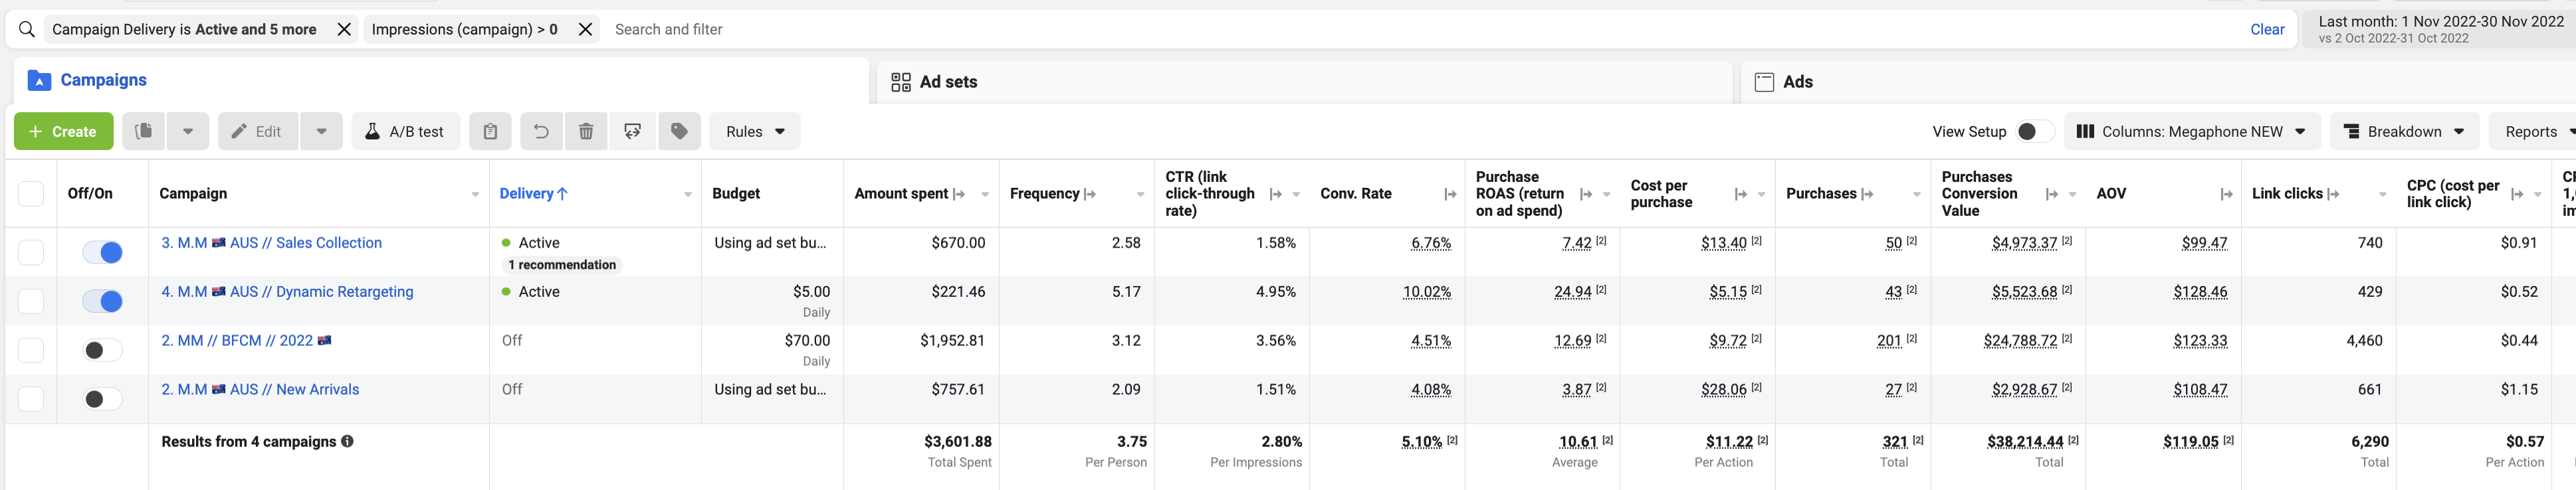This screenshot has height=490, width=2576.
Task: Turn off the Sales Collection campaign toggle
Action: tap(102, 252)
